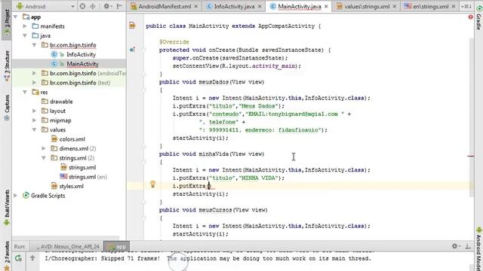
Task: Fold the minhaVida method
Action: [143, 162]
